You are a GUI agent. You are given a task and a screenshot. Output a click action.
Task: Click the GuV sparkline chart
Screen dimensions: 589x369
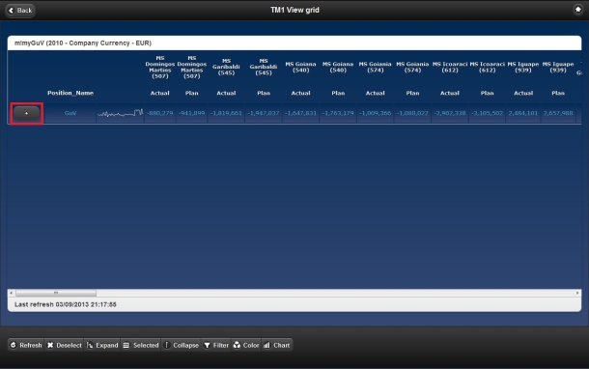click(x=120, y=113)
